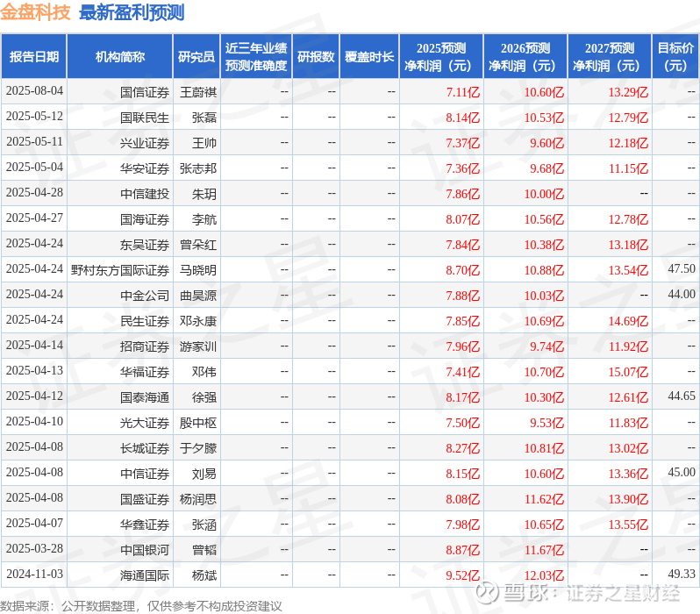Image resolution: width=700 pixels, height=614 pixels.
Task: Click the 近三年业绩预测准确度 header
Action: (256, 56)
